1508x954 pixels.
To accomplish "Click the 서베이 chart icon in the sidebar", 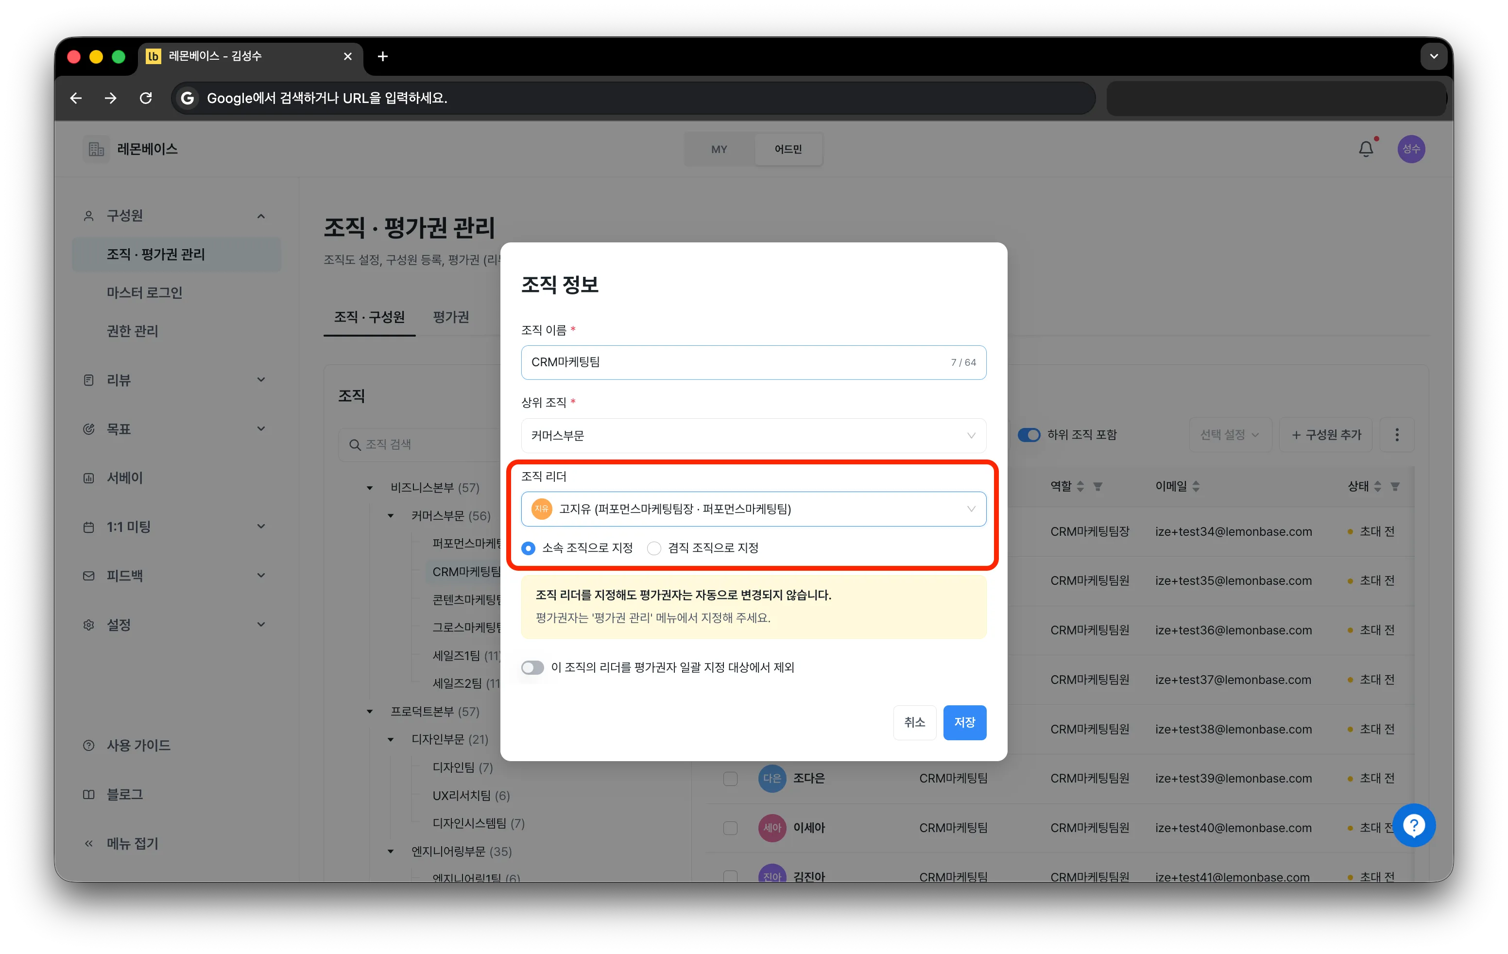I will tap(89, 478).
